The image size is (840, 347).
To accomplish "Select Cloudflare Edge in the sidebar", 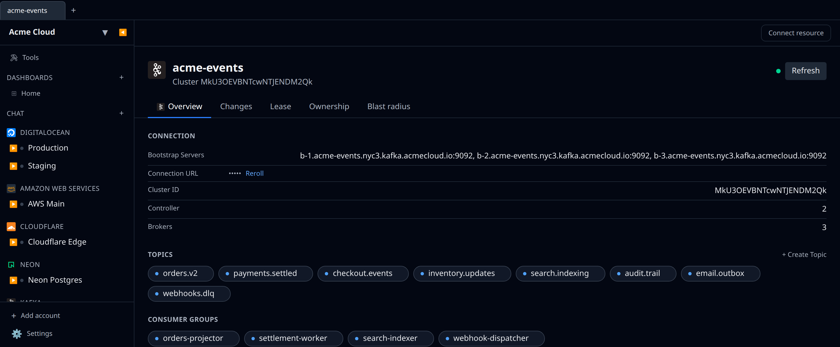I will tap(57, 242).
